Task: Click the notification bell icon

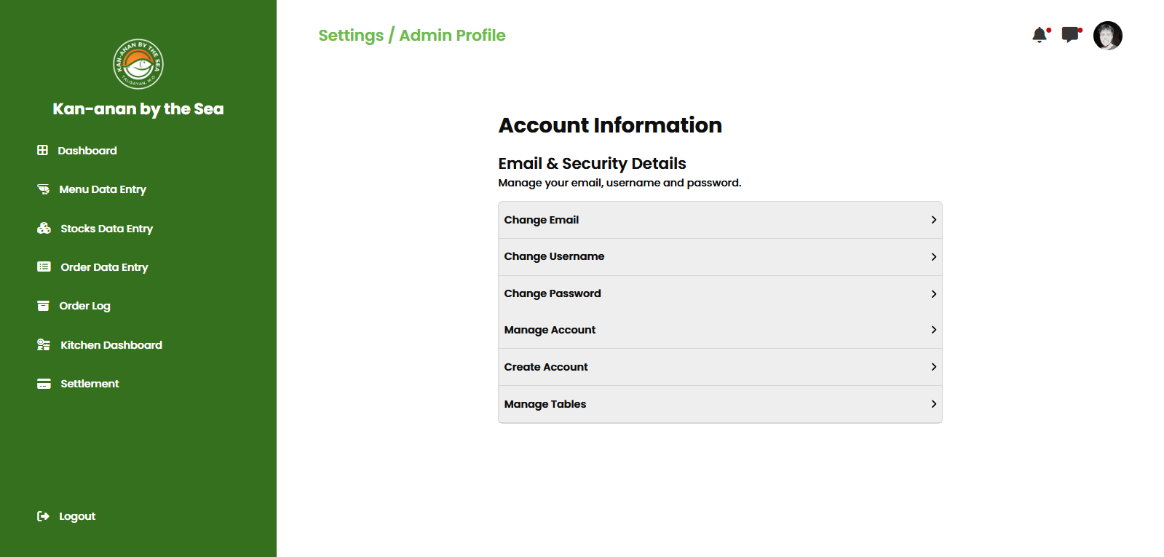Action: [x=1040, y=35]
